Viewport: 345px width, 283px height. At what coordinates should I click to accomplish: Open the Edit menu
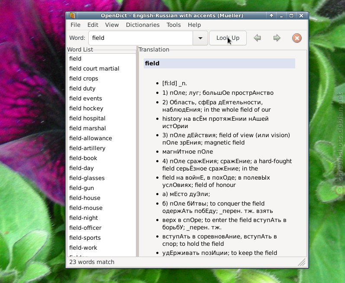(93, 25)
